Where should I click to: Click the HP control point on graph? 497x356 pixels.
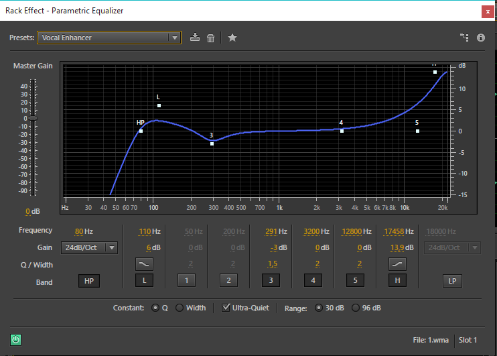point(141,131)
